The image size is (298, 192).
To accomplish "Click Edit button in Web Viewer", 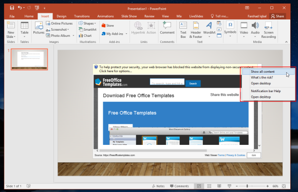I will click(254, 155).
